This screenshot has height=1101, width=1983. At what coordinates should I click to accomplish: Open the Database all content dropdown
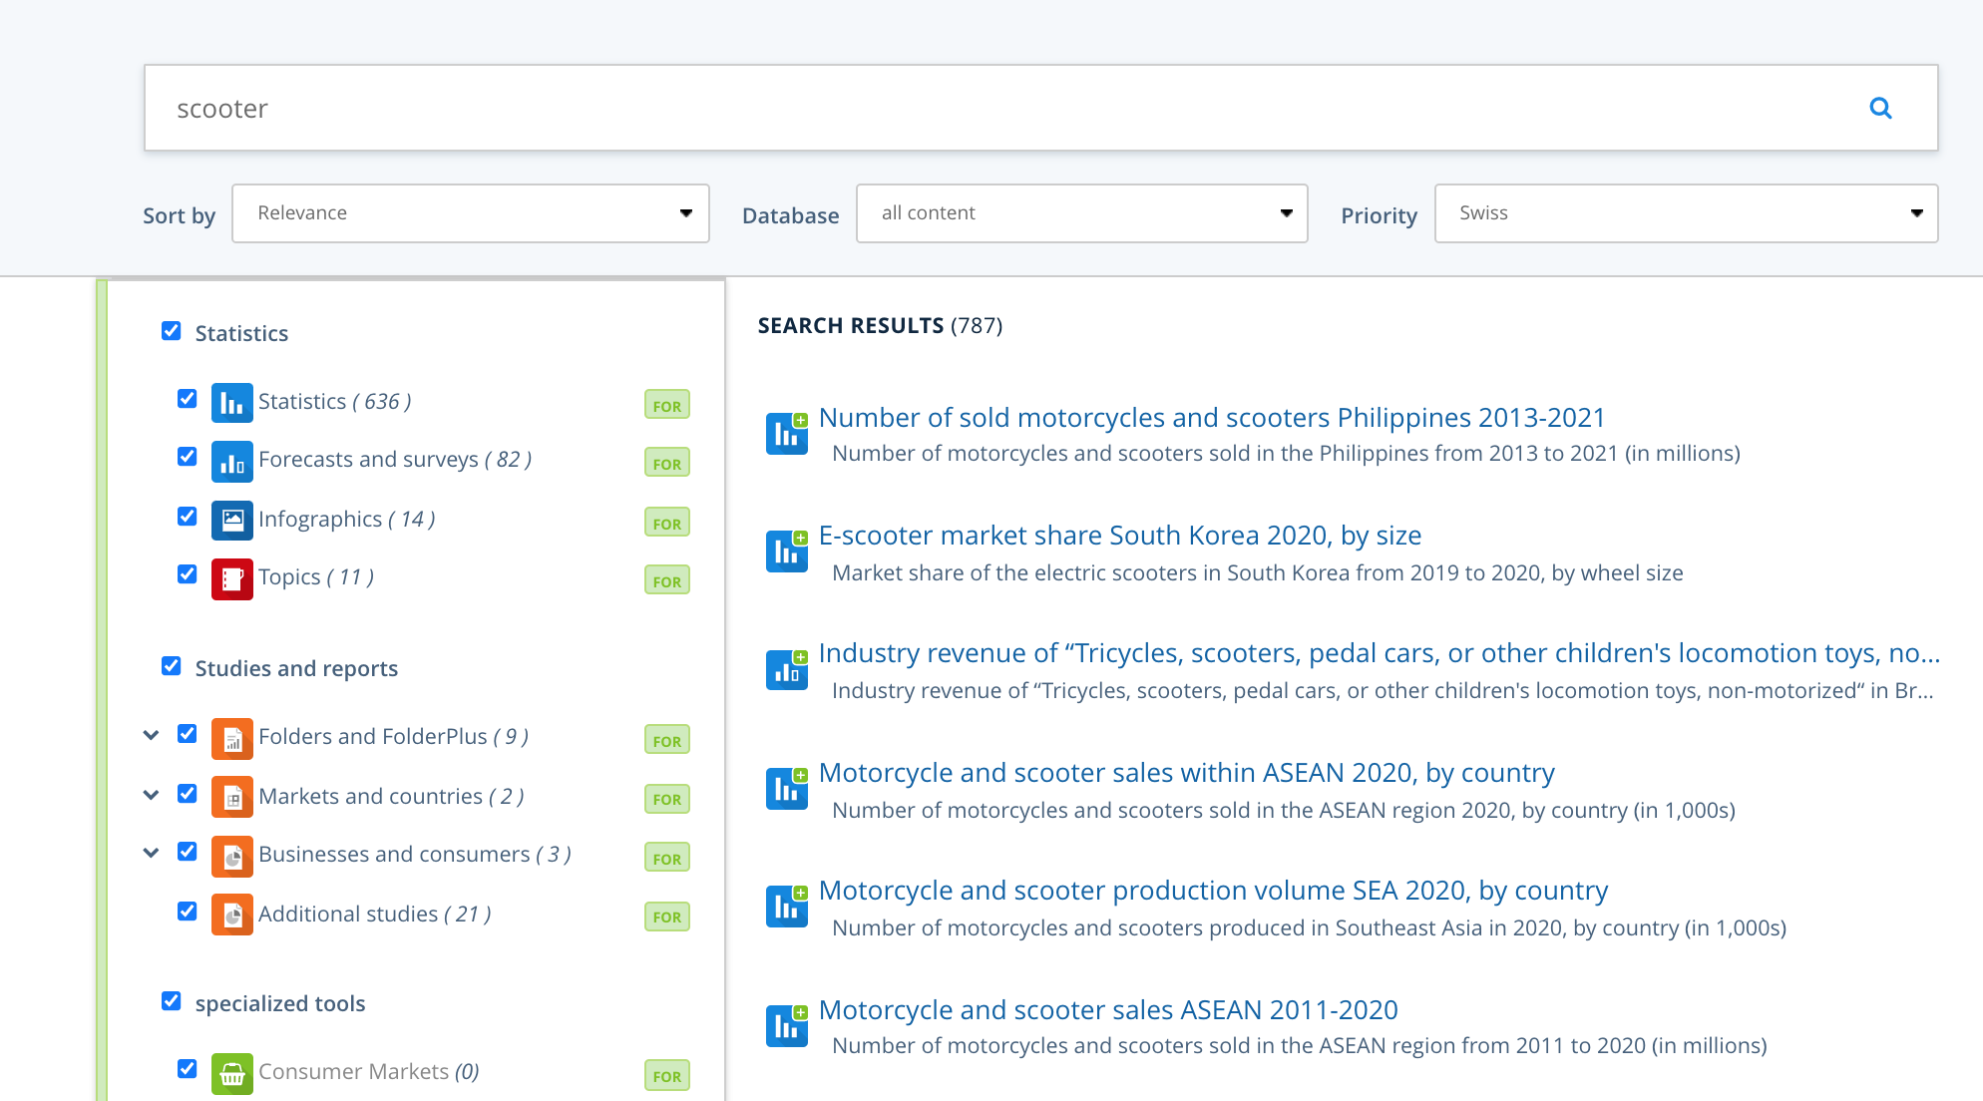point(1081,213)
